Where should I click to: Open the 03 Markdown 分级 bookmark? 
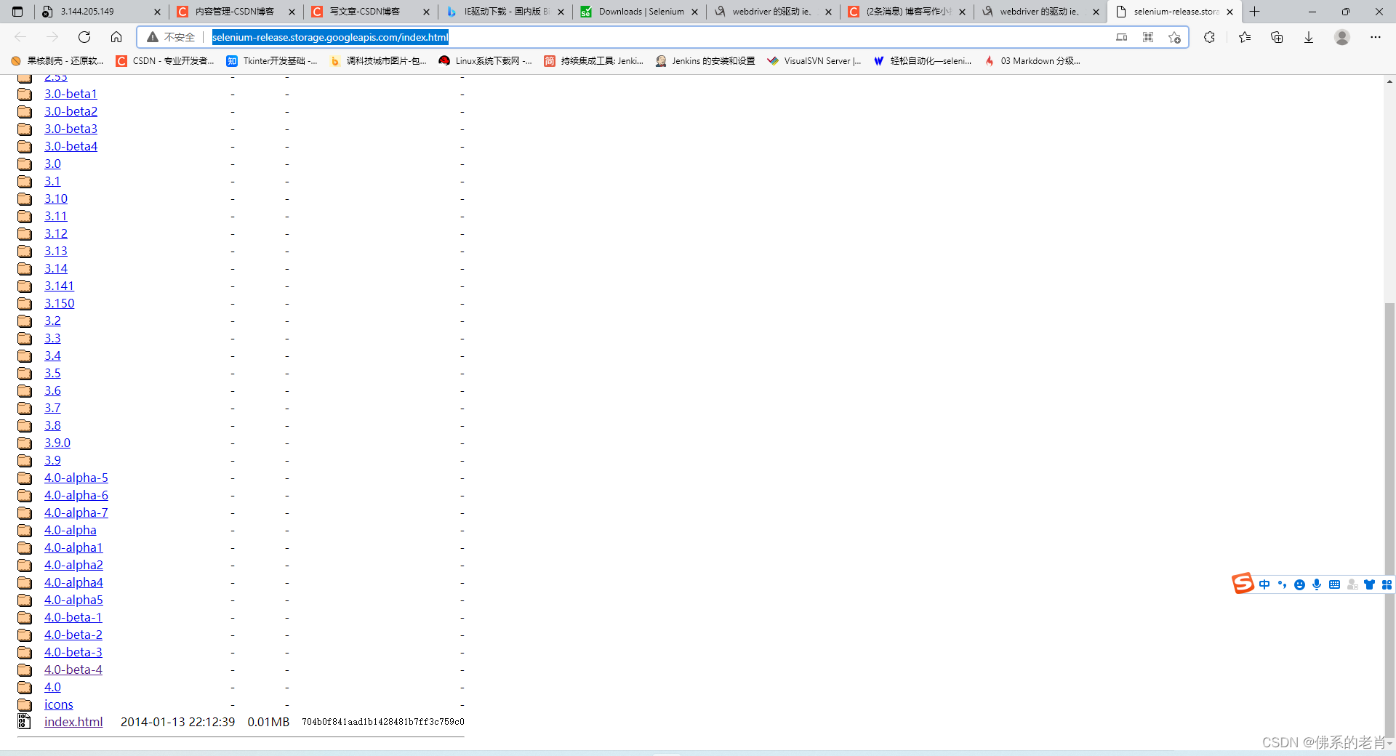(1032, 61)
